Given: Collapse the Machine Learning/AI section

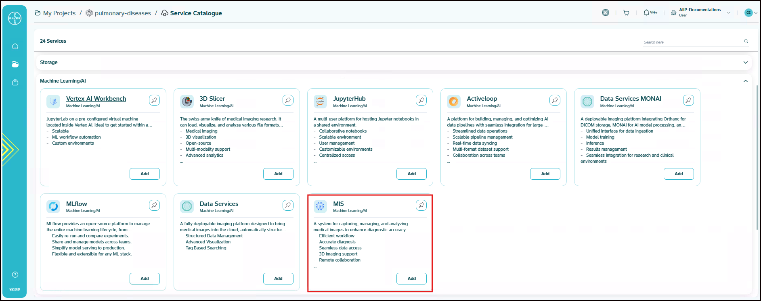Looking at the screenshot, I should [x=745, y=81].
